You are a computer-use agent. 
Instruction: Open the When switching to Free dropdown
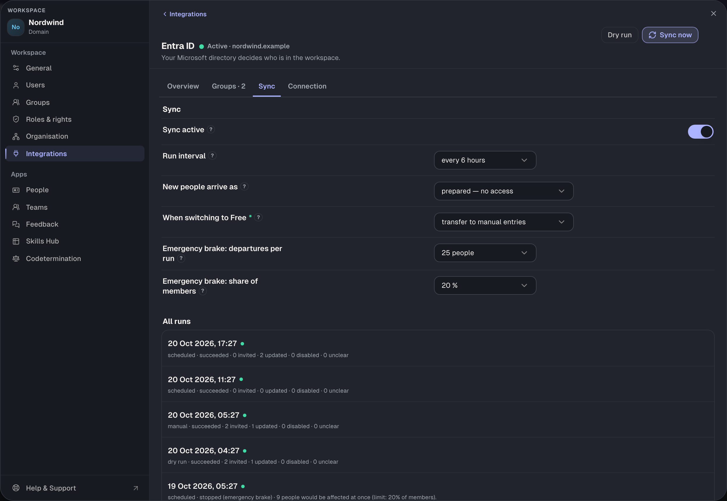[504, 222]
